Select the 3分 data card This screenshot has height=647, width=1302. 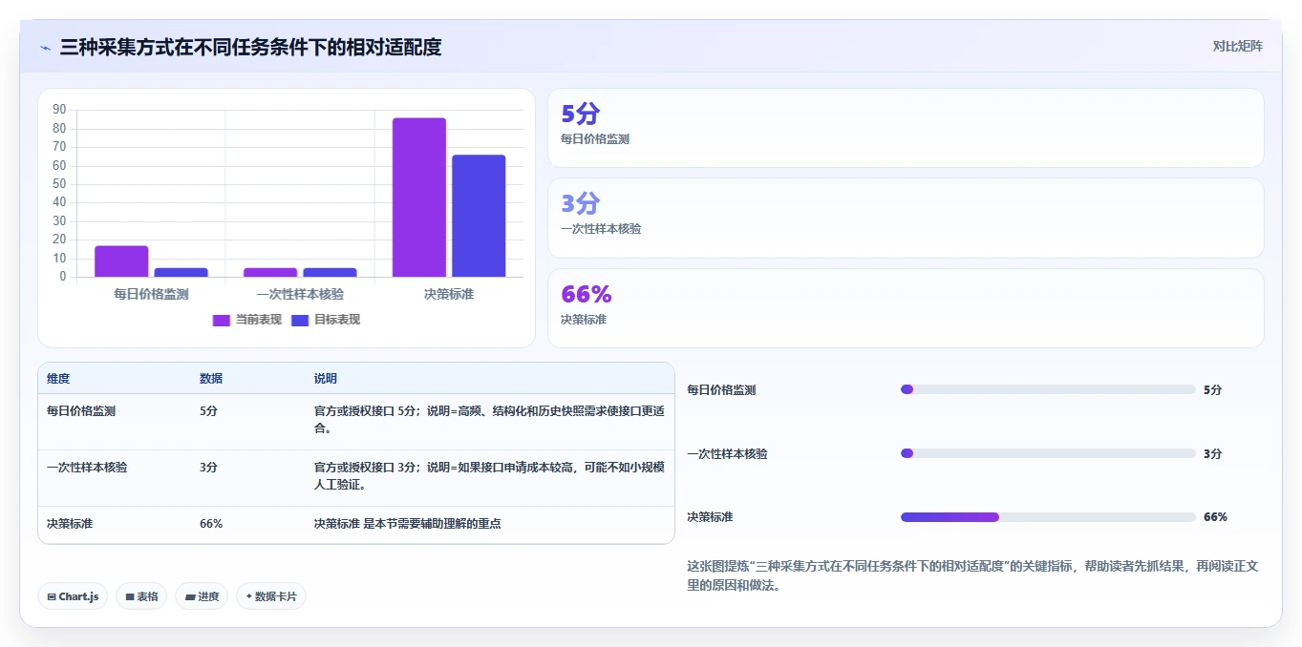pos(906,219)
